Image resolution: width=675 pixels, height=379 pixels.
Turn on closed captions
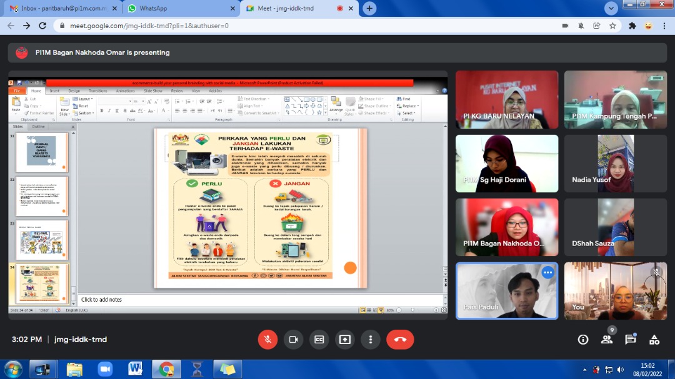[x=319, y=340]
